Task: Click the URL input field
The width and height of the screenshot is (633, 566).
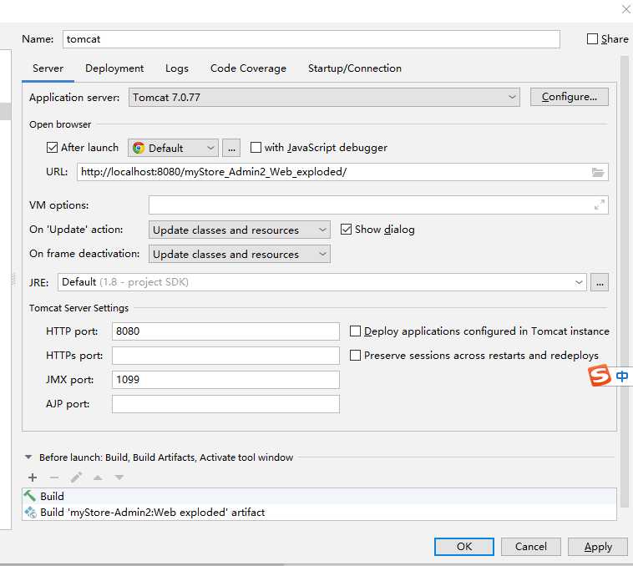Action: 342,172
